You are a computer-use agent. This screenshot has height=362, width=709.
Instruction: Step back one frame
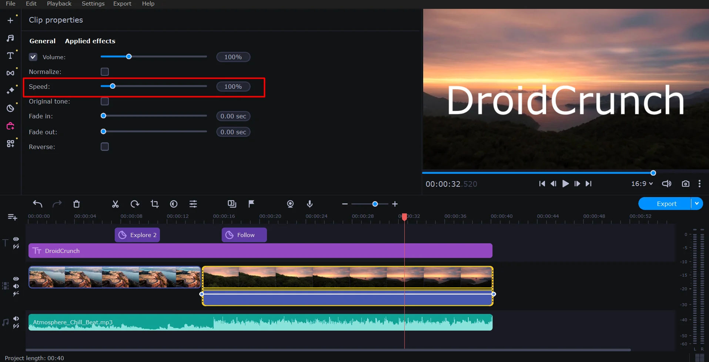[554, 184]
